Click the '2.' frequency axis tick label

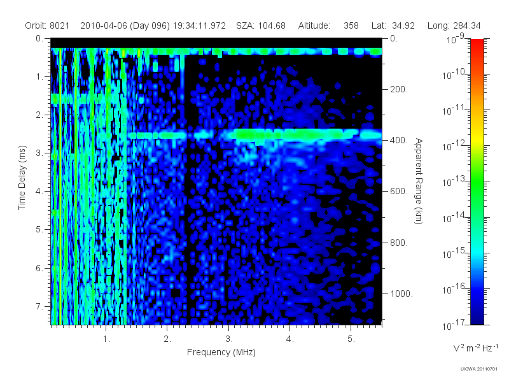tap(167, 339)
